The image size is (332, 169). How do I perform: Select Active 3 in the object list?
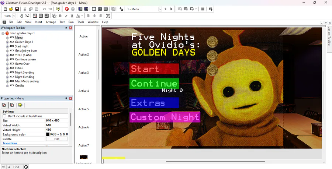point(84,73)
